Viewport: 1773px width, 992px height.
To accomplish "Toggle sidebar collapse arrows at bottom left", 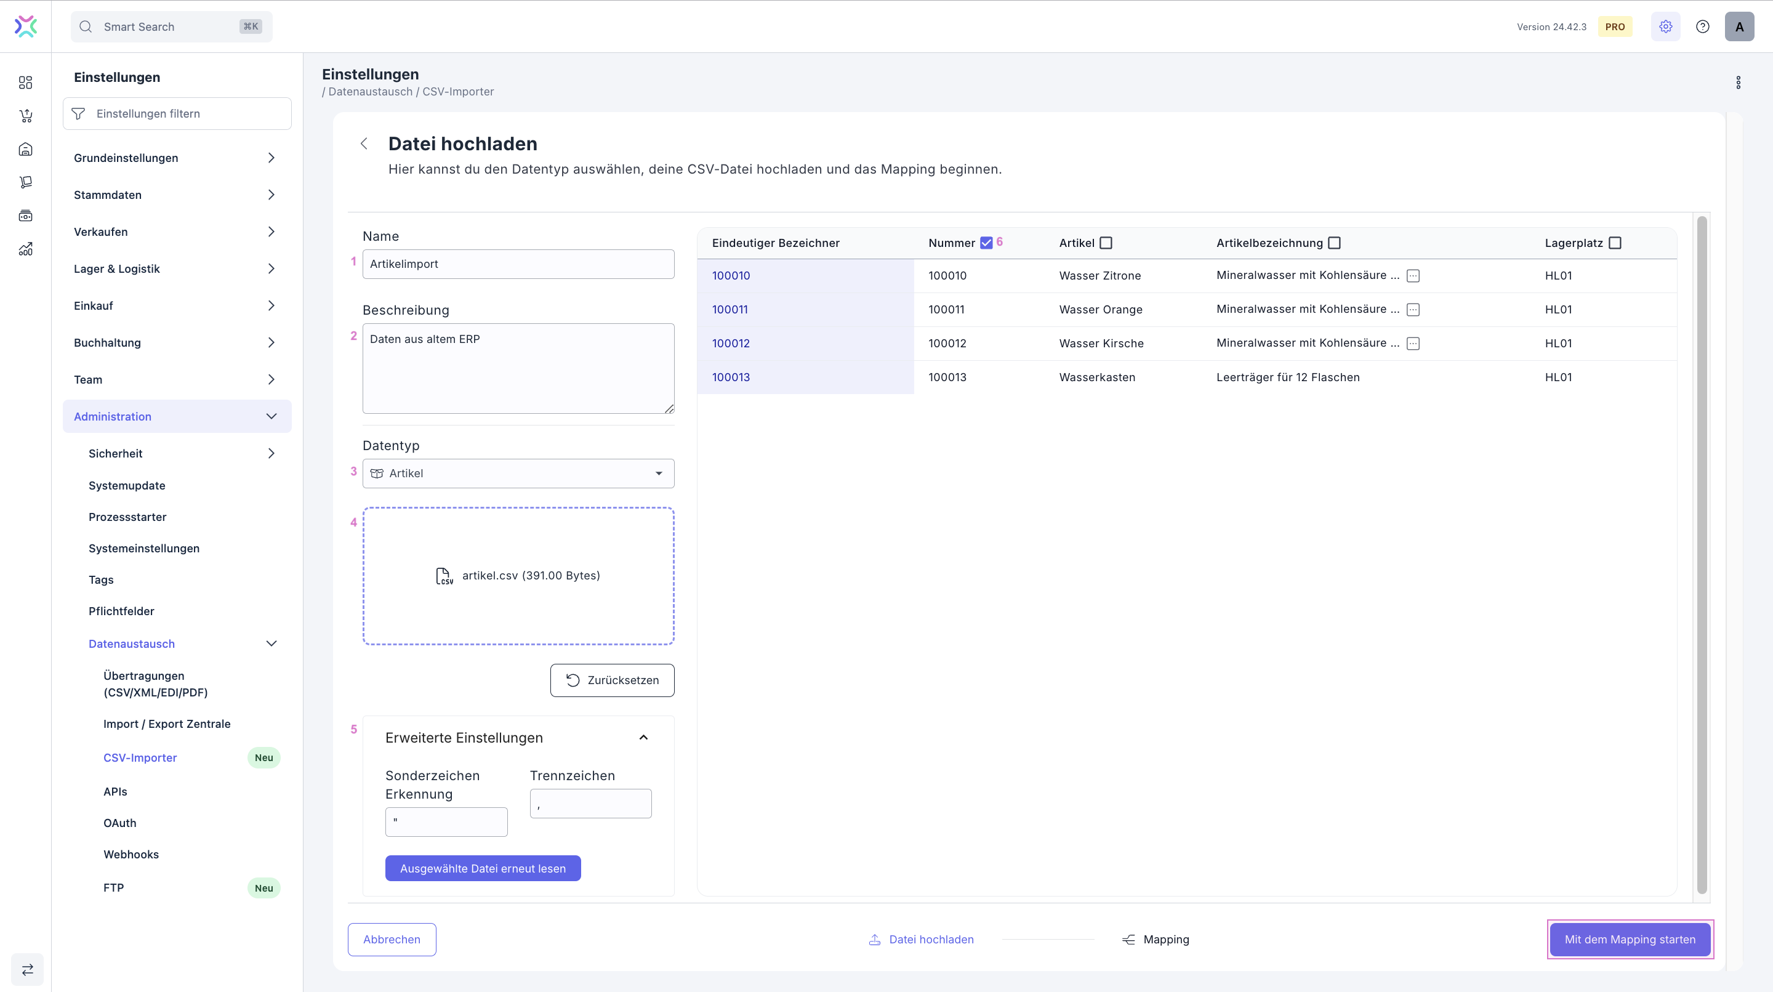I will click(x=27, y=969).
